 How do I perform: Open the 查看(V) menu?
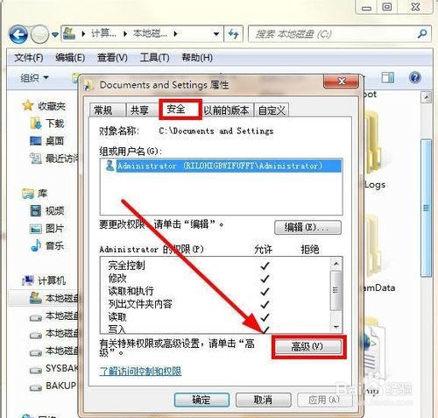pos(112,58)
